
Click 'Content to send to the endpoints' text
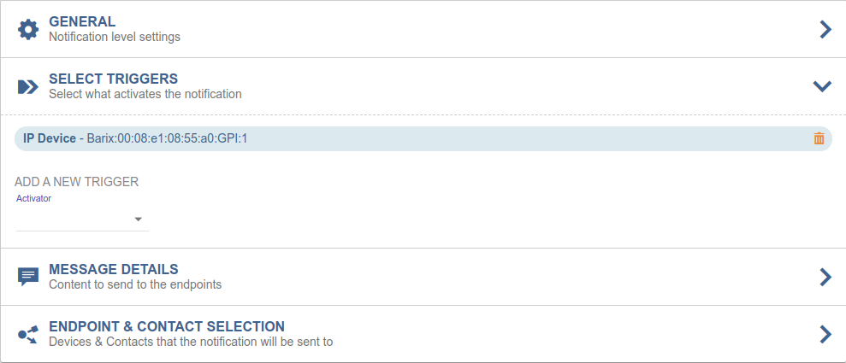135,284
